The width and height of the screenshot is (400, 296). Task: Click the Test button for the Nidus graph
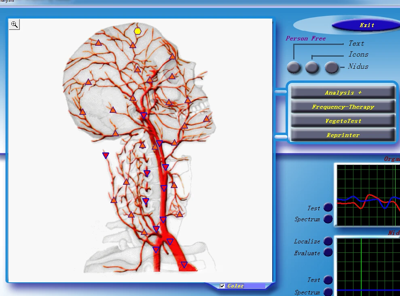pyautogui.click(x=328, y=280)
